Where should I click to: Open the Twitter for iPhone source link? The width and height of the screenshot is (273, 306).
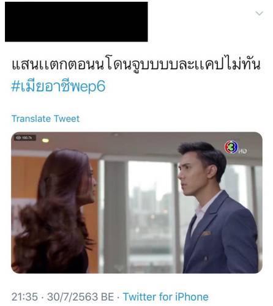[165, 297]
